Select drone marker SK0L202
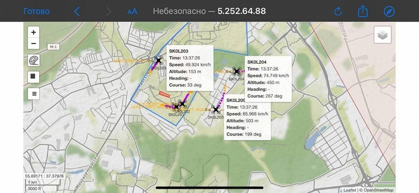The image size is (419, 193). point(182,103)
